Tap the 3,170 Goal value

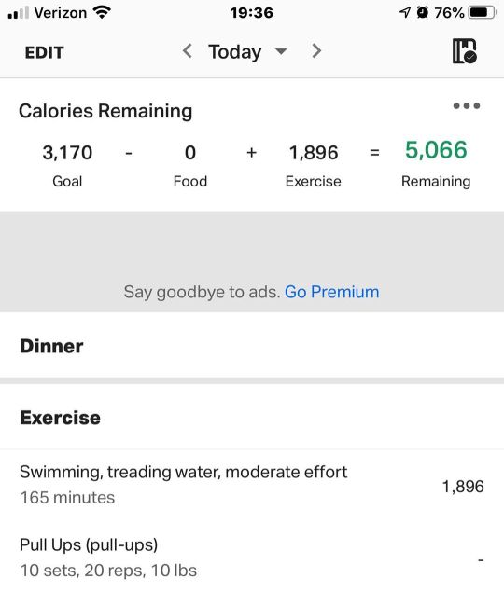click(67, 153)
